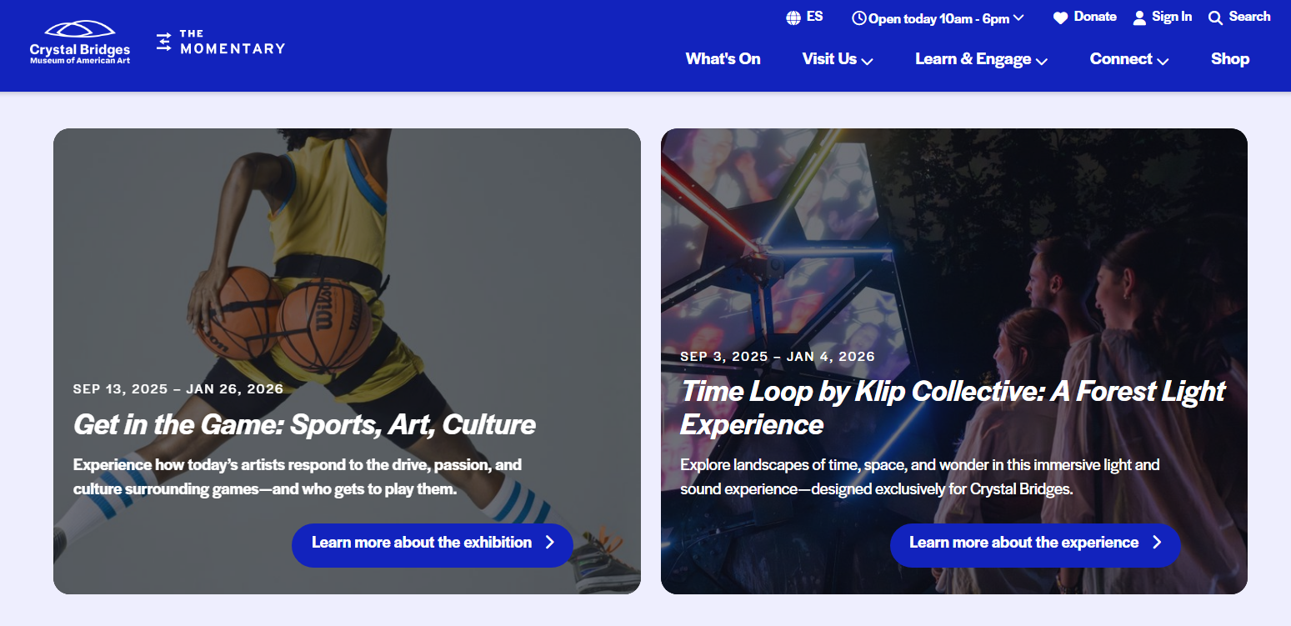Expand the Learn & Engage menu
Image resolution: width=1291 pixels, height=626 pixels.
tap(981, 59)
